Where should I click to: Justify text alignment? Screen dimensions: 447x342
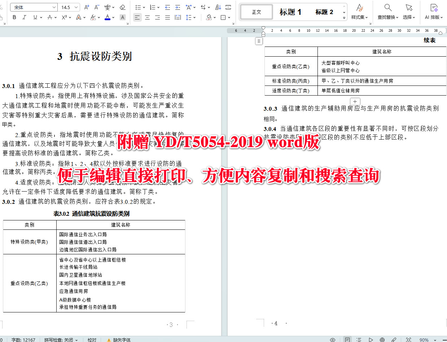point(167,17)
